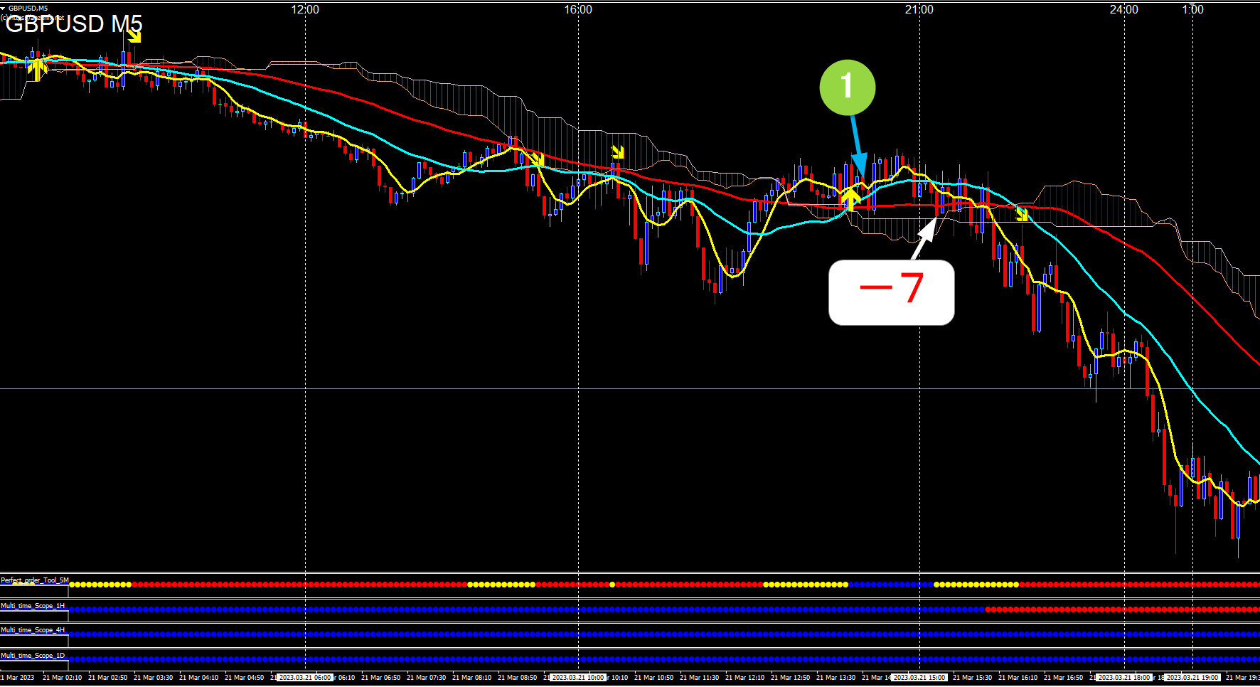1260x687 pixels.
Task: Click the 21 Mar 04:50 axis label
Action: coord(244,678)
